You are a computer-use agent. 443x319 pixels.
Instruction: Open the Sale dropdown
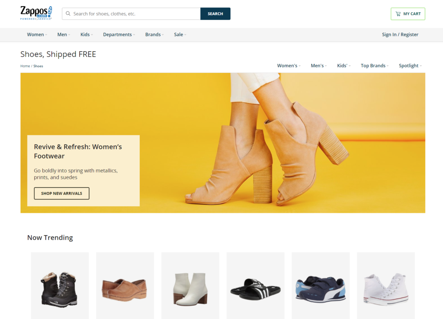pos(180,35)
